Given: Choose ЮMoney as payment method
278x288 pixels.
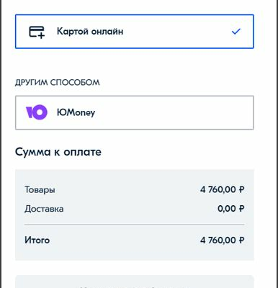Looking at the screenshot, I should (135, 112).
